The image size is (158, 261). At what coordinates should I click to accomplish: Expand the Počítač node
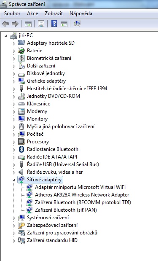tap(14, 135)
